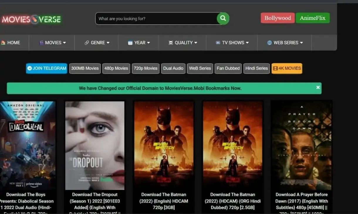Select the Fan Dubbed tag
The width and height of the screenshot is (358, 214).
coord(228,68)
